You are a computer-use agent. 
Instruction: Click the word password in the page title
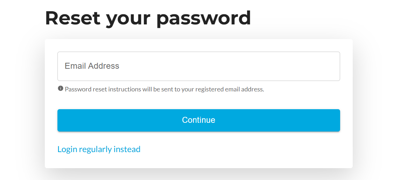[x=204, y=19]
